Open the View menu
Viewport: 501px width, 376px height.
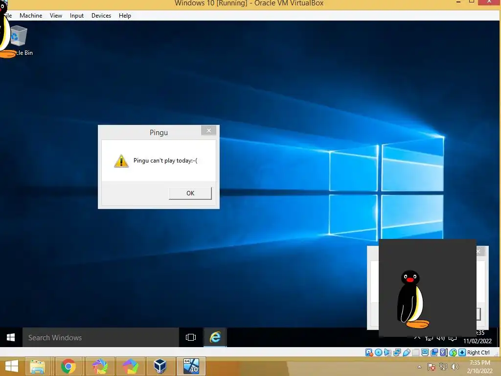[x=56, y=15]
